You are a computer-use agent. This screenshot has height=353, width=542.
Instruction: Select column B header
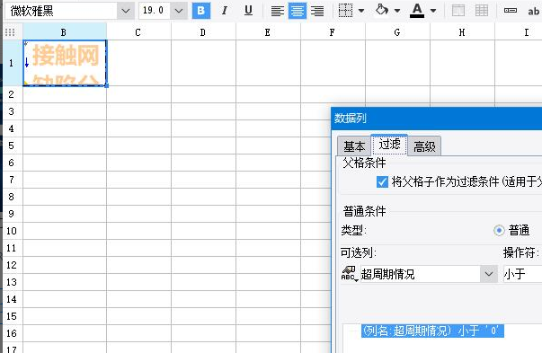65,32
